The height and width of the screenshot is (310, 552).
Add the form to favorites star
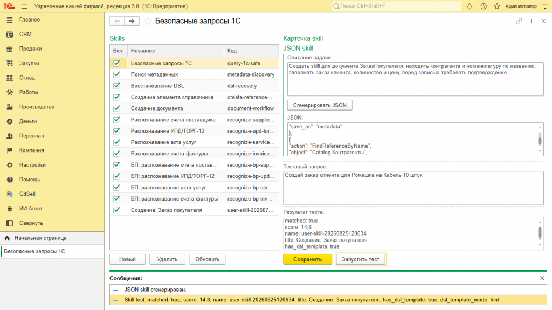point(148,21)
